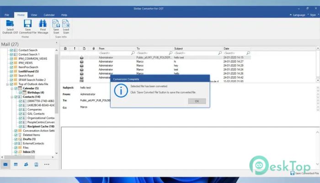Collapse the Mail pane arrow
This screenshot has height=183, width=320.
[57, 43]
